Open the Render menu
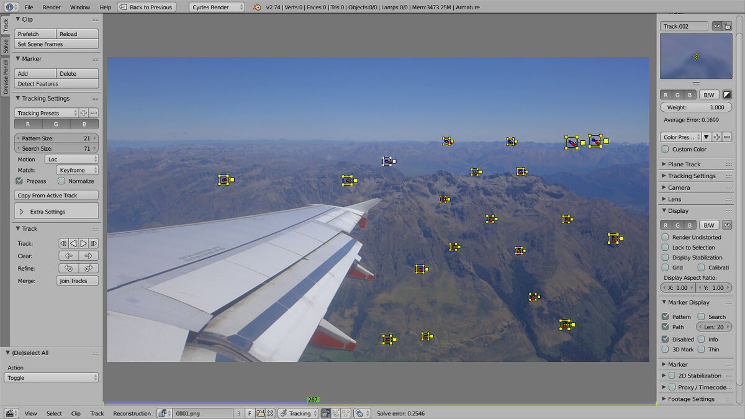 point(52,7)
